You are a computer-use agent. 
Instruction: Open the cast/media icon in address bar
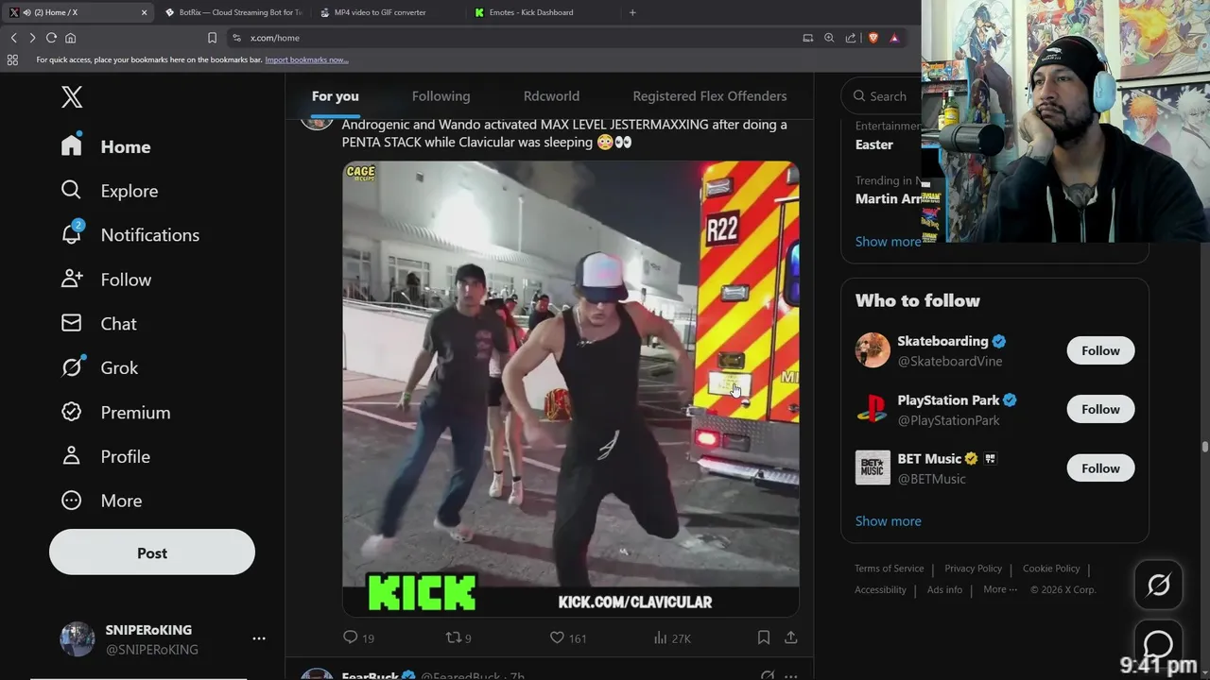(807, 38)
